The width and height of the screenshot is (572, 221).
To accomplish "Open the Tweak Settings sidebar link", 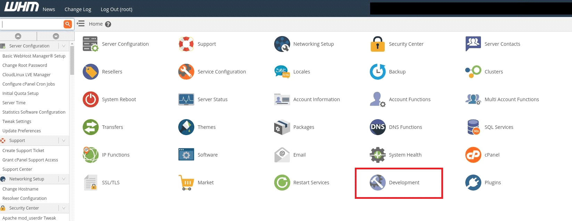I will tap(17, 121).
